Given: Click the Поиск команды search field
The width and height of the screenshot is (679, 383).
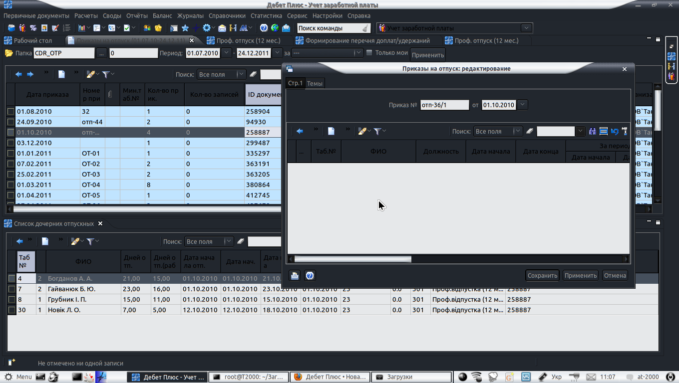Looking at the screenshot, I should tap(334, 28).
